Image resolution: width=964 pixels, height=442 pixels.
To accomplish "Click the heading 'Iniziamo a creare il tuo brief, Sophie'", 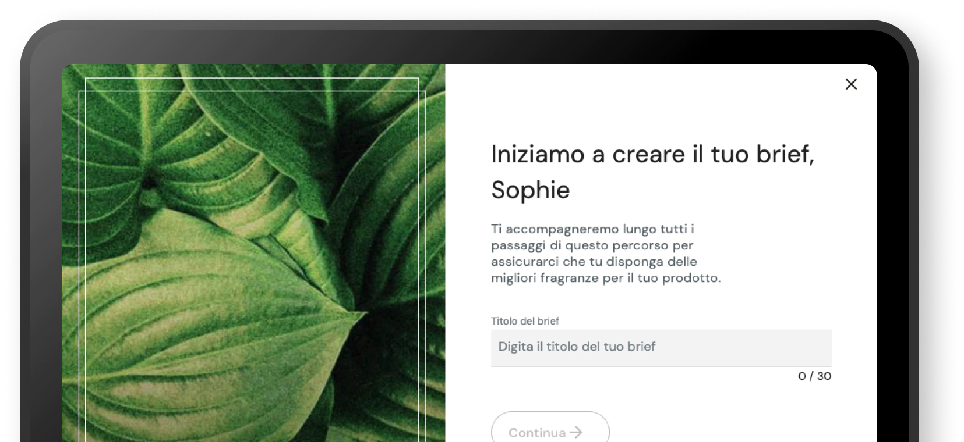I will click(x=652, y=172).
